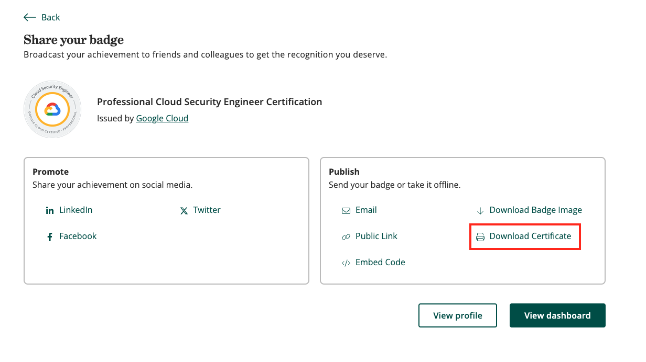
Task: Click the Email envelope icon
Action: click(x=346, y=210)
